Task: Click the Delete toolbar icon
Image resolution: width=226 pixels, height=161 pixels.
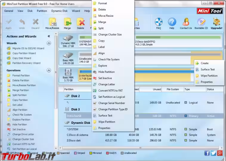Action: pyautogui.click(x=81, y=22)
